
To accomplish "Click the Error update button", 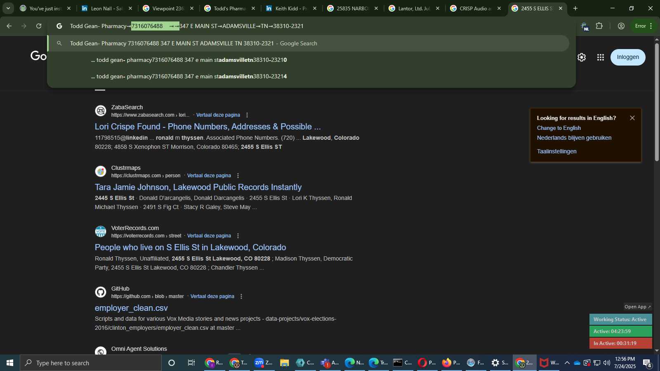I will point(643,26).
